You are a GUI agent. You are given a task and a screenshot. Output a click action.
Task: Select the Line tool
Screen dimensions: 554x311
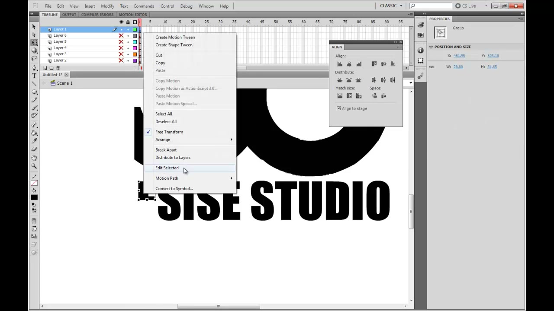point(34,84)
